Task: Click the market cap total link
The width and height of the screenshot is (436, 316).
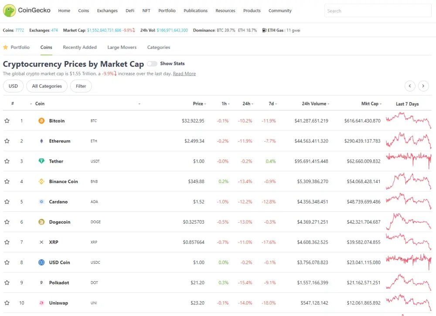Action: pyautogui.click(x=104, y=31)
